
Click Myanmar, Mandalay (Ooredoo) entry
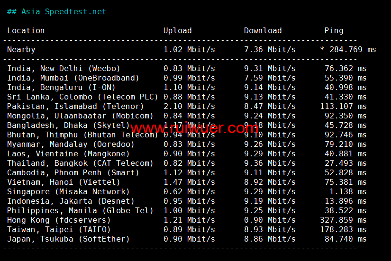click(71, 144)
